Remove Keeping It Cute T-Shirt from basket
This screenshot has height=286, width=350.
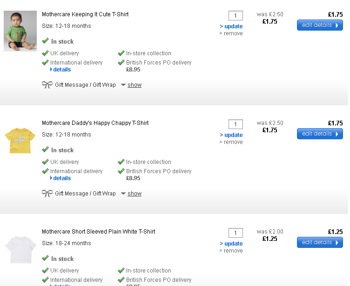233,33
